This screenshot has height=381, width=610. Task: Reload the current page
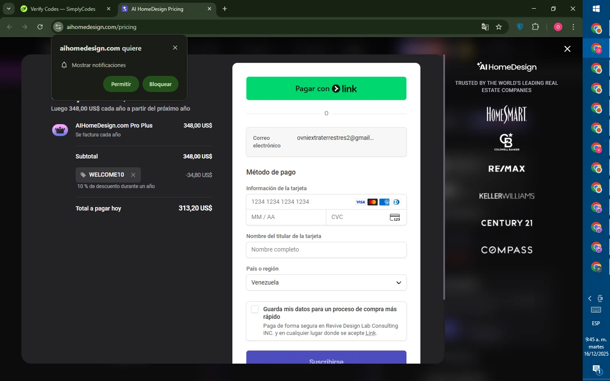click(40, 27)
